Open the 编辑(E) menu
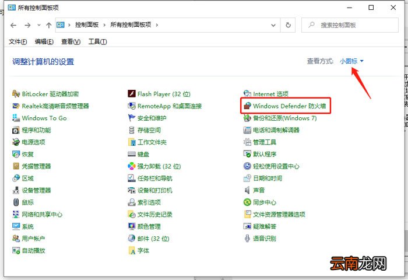The width and height of the screenshot is (408, 280). tap(44, 41)
